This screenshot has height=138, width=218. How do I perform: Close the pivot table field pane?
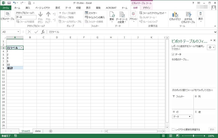[215, 40]
